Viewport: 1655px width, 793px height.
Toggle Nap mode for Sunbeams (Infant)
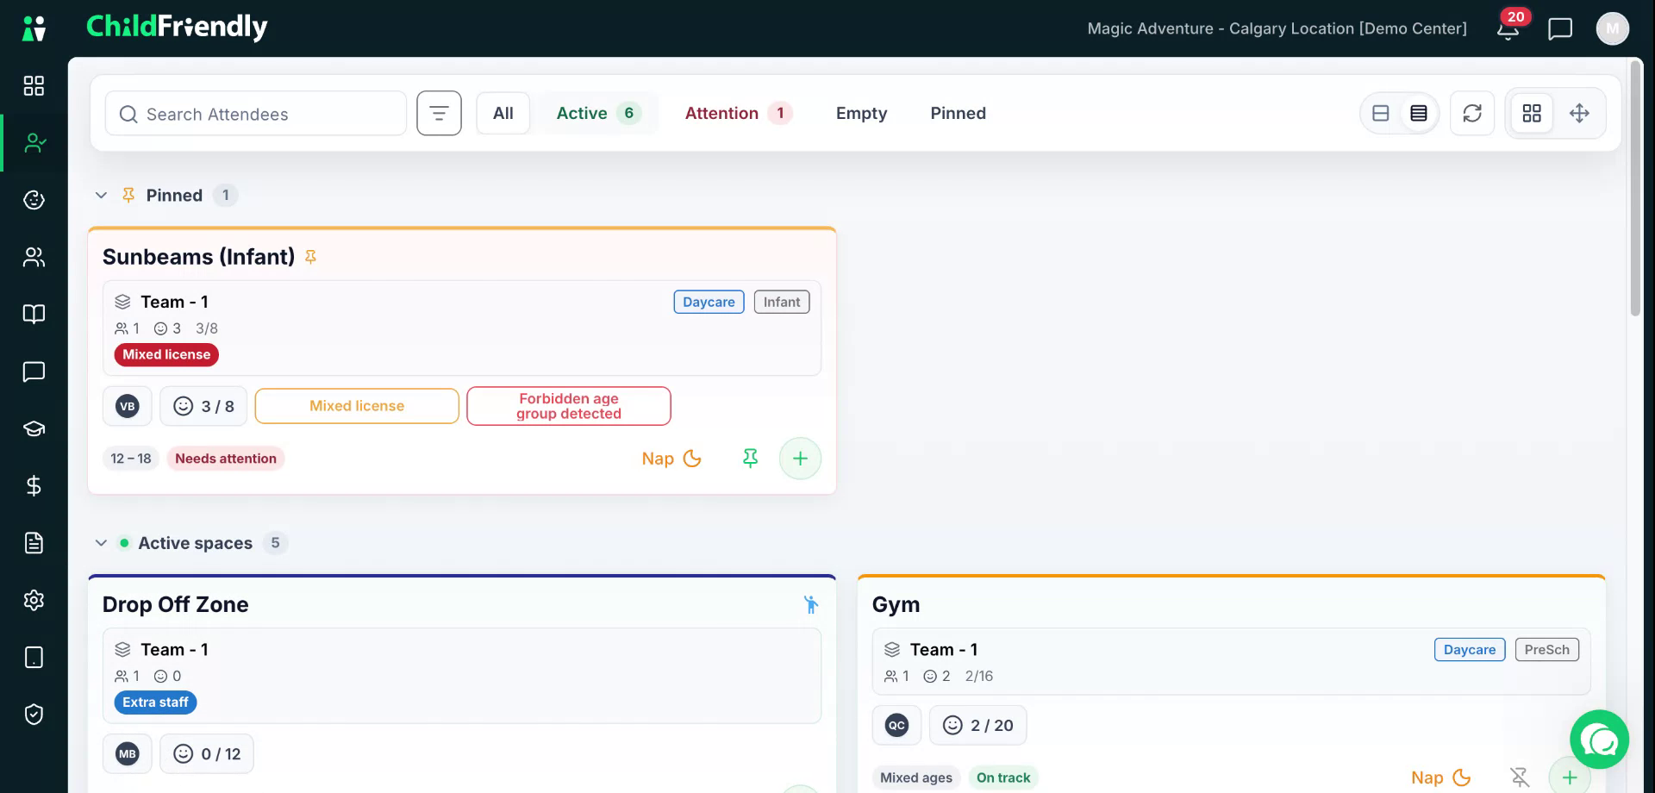(671, 459)
